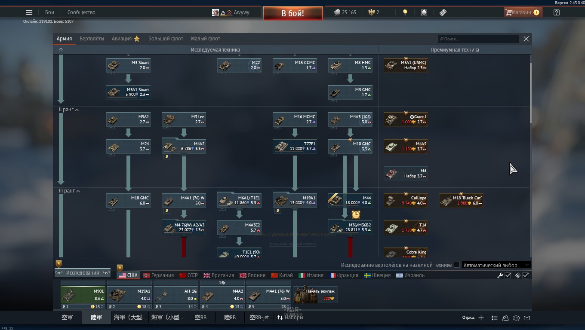Image resolution: width=585 pixels, height=330 pixels.
Task: Collapse the III ранг section
Action: pos(70,191)
